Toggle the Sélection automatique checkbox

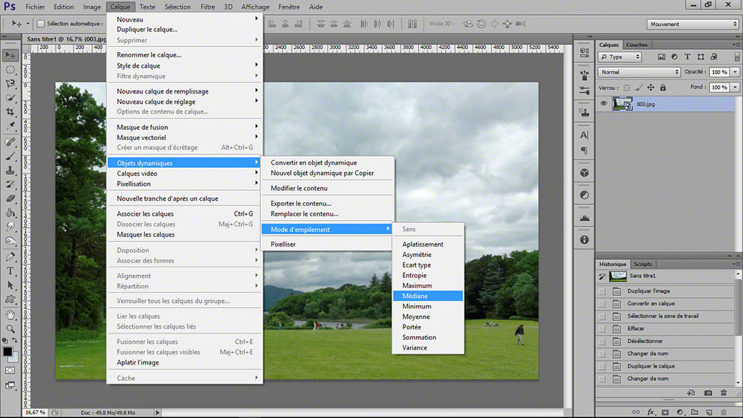pyautogui.click(x=41, y=24)
